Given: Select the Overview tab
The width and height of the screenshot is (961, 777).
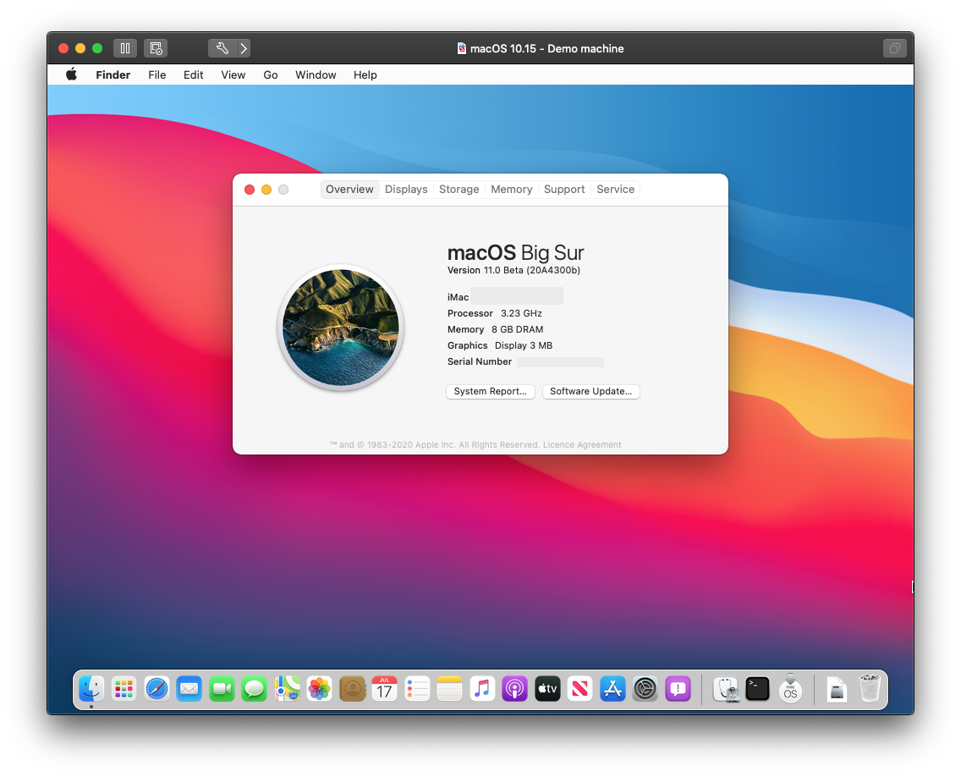Looking at the screenshot, I should point(349,190).
